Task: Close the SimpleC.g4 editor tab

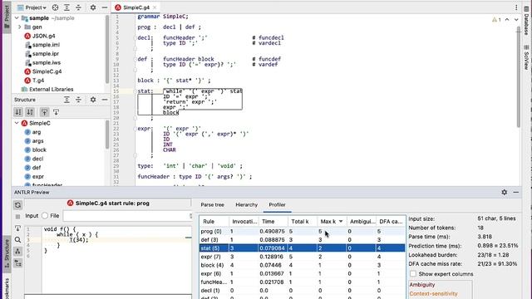Action: pyautogui.click(x=155, y=7)
